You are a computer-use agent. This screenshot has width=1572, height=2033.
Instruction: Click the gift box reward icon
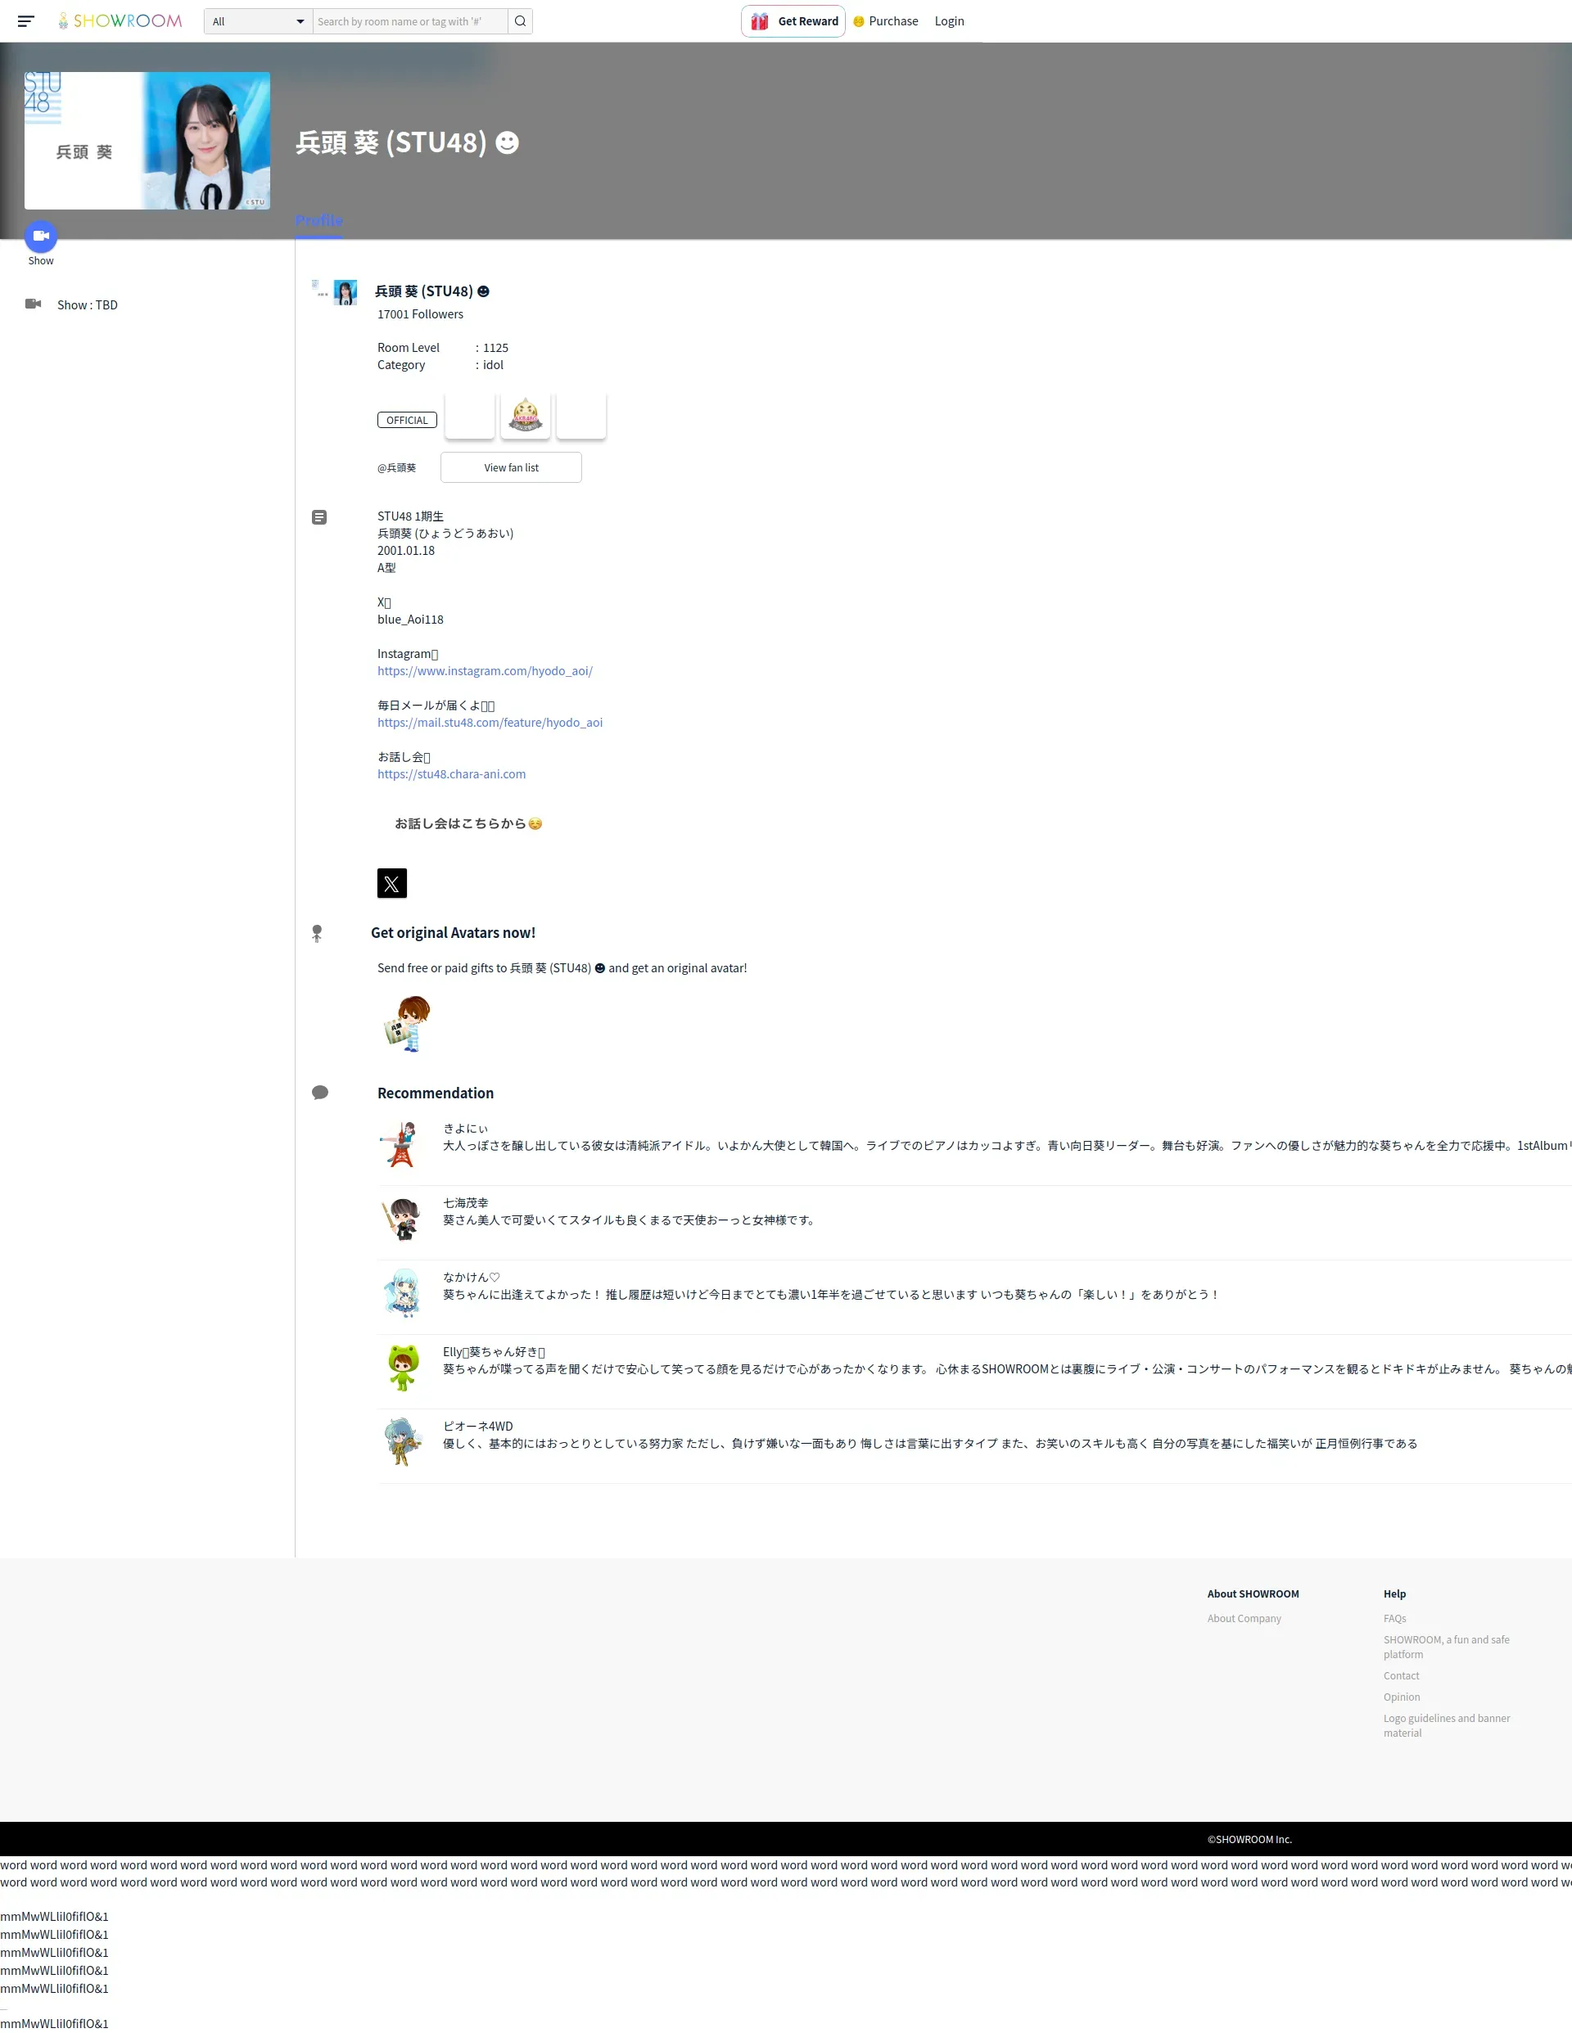[x=760, y=21]
